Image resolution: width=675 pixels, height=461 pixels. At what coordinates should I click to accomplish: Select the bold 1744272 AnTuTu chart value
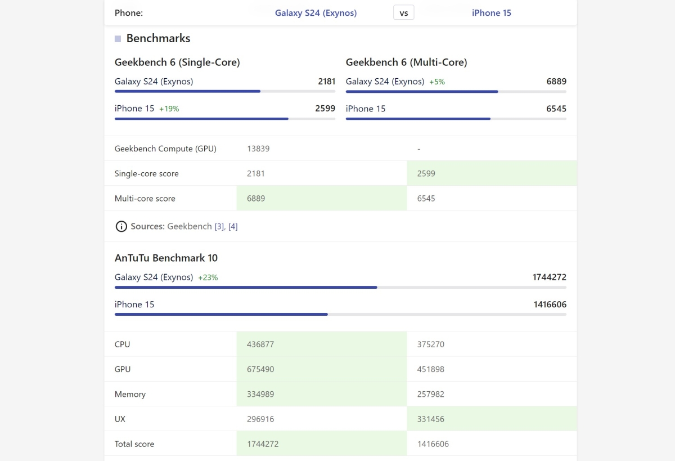coord(550,277)
